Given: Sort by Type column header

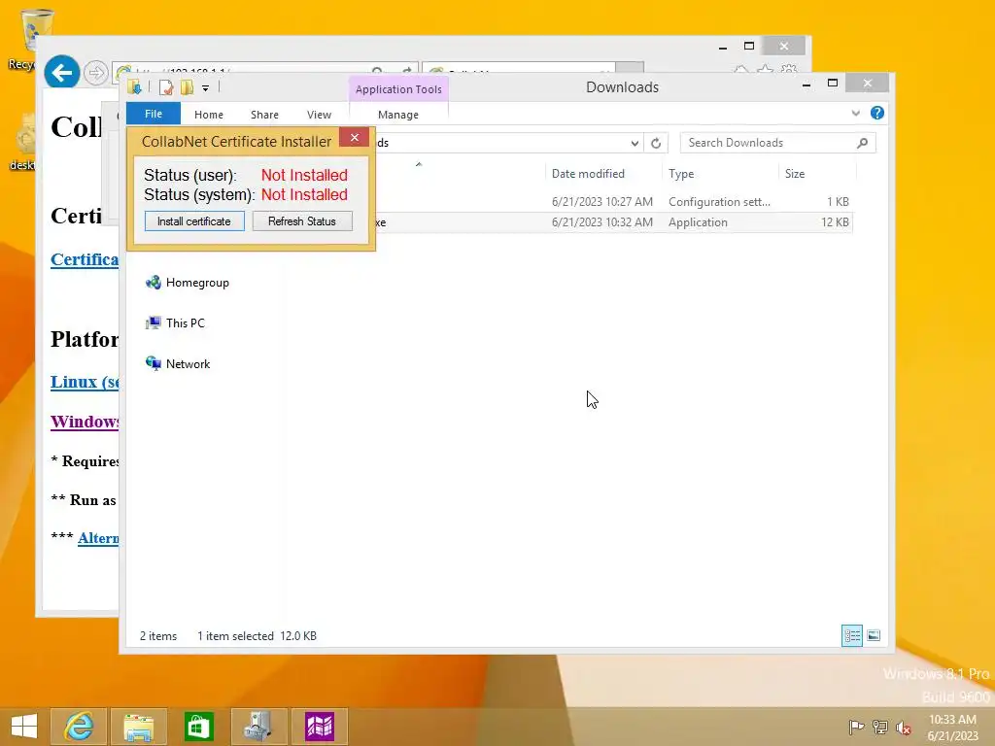Looking at the screenshot, I should pos(681,174).
